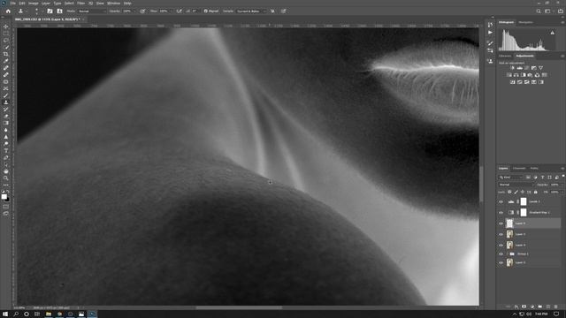Add a Brightness/Contrast adjustment
Viewport: 566px width, 318px height.
(512, 68)
